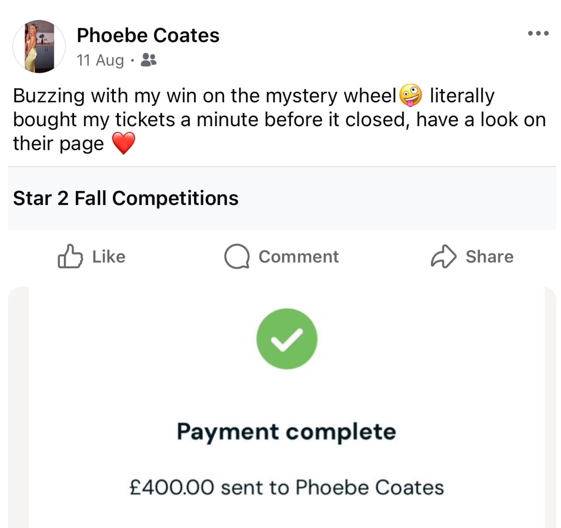Viewport: 561px width, 528px height.
Task: Click the thumbs-up Like icon
Action: (x=70, y=256)
